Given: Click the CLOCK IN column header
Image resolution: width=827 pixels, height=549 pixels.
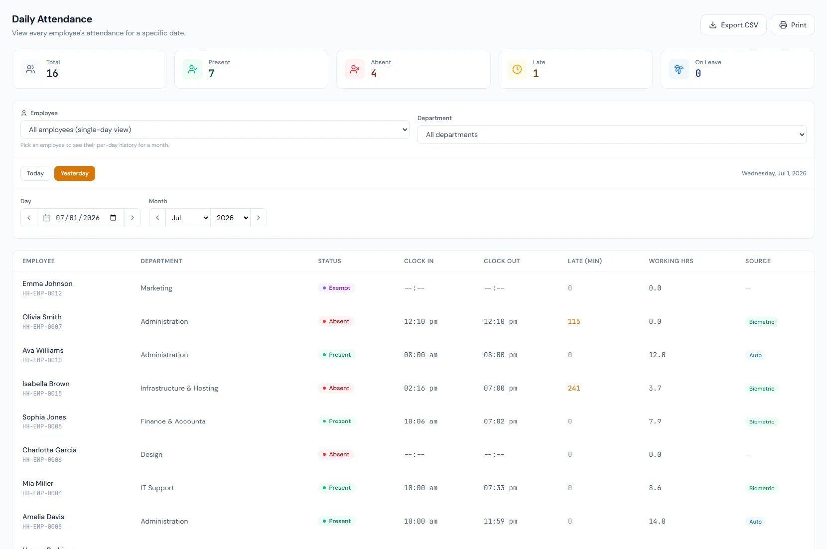Looking at the screenshot, I should [x=419, y=261].
